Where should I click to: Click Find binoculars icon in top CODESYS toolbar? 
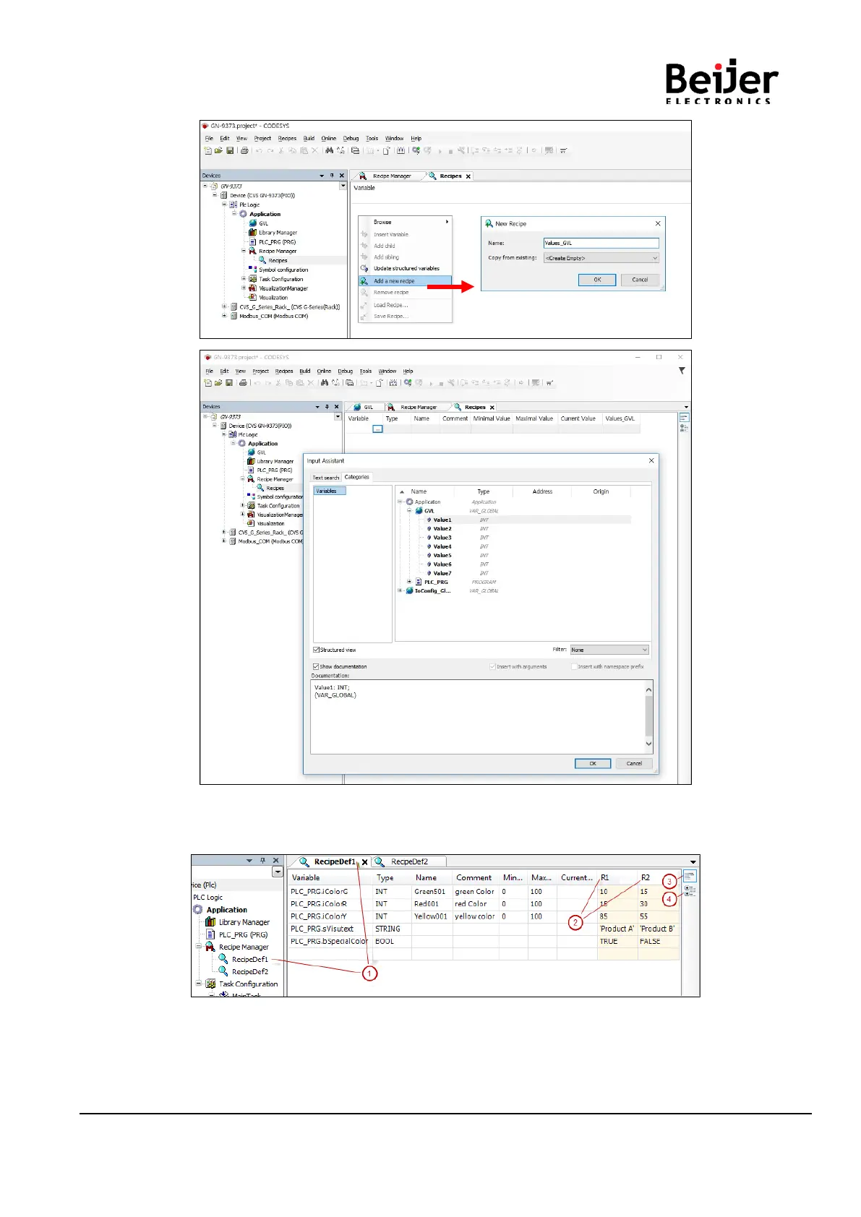point(329,150)
